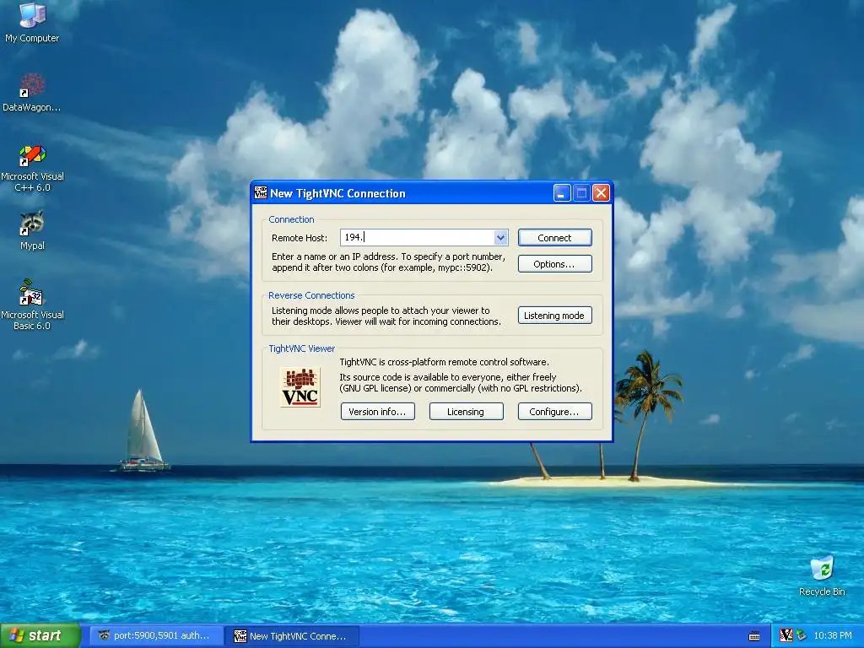The image size is (864, 648).
Task: Click the 'Reverse Connections' group label
Action: click(x=311, y=295)
